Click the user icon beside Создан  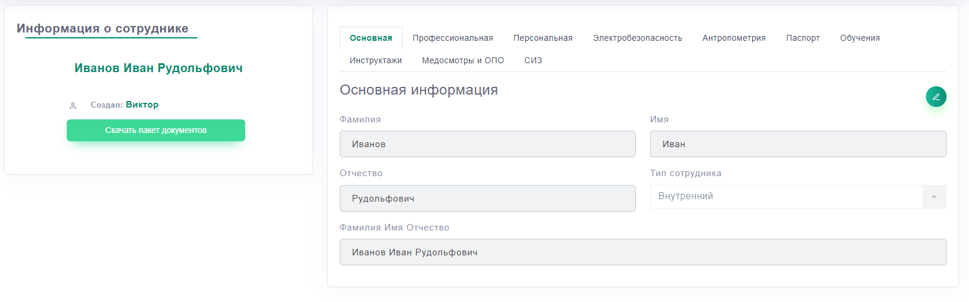pyautogui.click(x=73, y=105)
